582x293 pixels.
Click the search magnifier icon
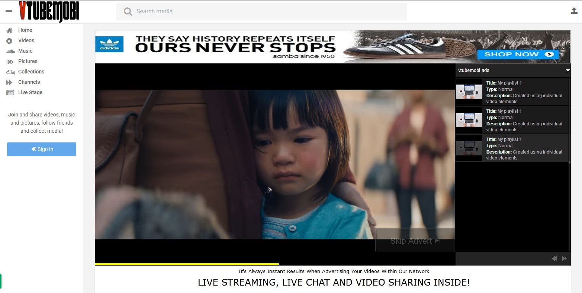[128, 11]
